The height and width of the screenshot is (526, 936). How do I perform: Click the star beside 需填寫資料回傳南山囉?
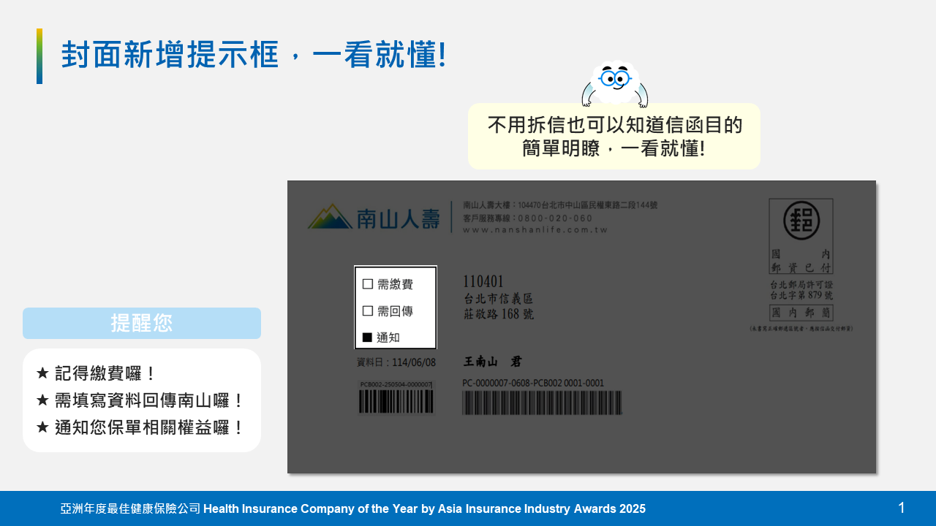(x=42, y=400)
